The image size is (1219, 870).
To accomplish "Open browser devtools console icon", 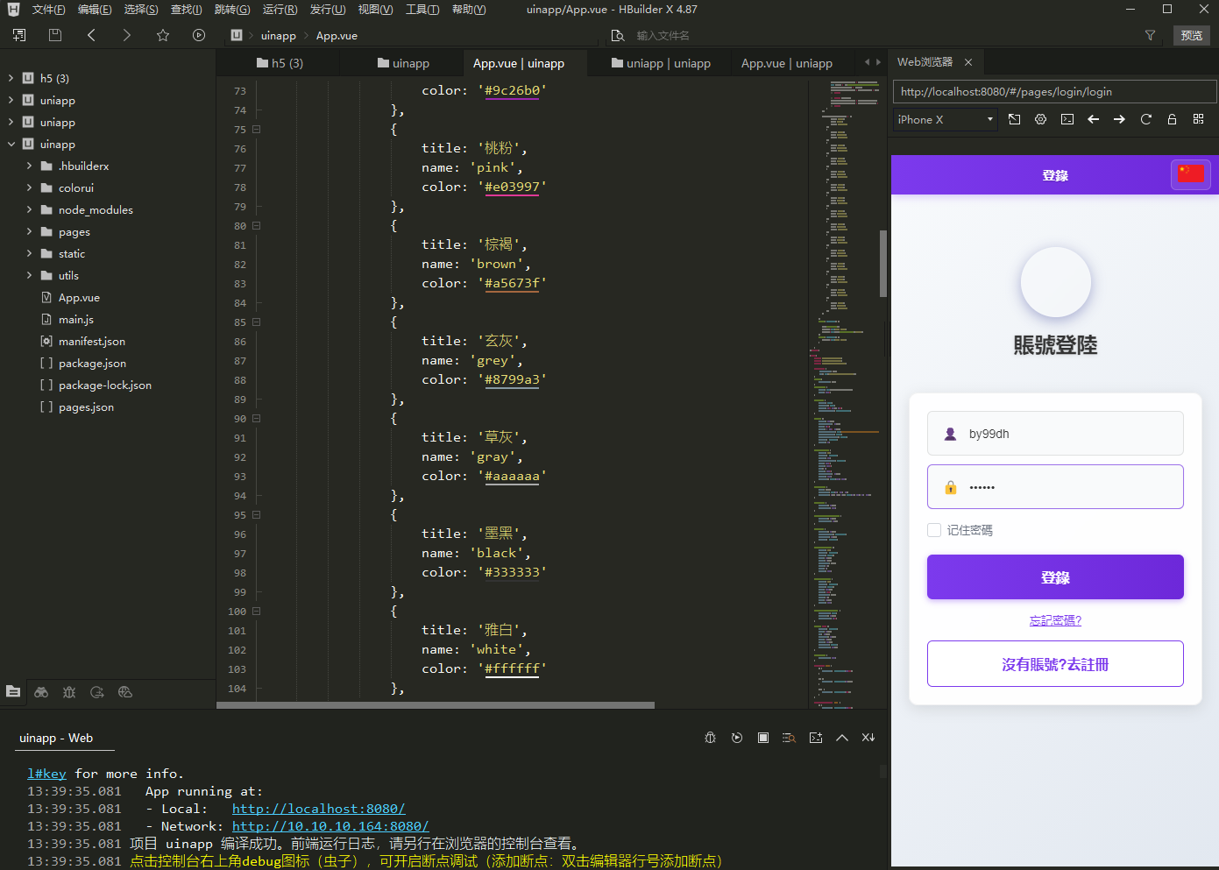I will click(1067, 119).
